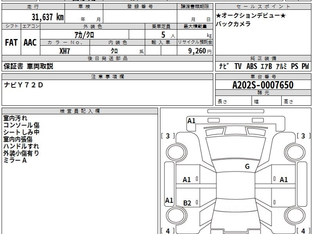Click the A1 mark on the front bumper

click(x=191, y=121)
